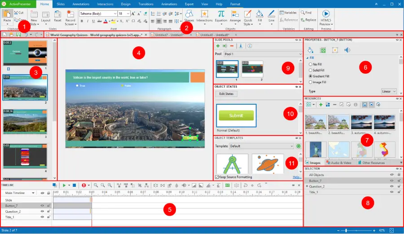Open the Pool 1 dropdown

coord(263,54)
